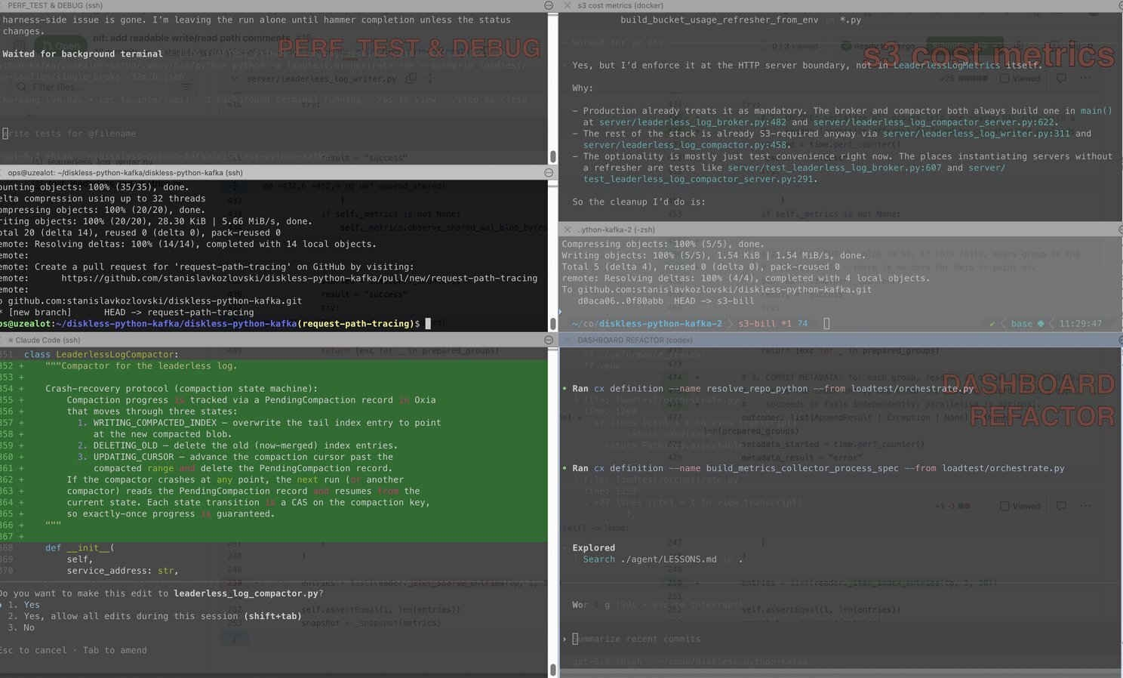This screenshot has height=678, width=1123.
Task: Select the ops@uzealot diskless-python-kafka (ssh) pane title
Action: click(x=125, y=173)
